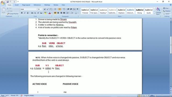Switch to References tab
Image resolution: width=172 pixels, height=97 pixels.
click(x=37, y=5)
